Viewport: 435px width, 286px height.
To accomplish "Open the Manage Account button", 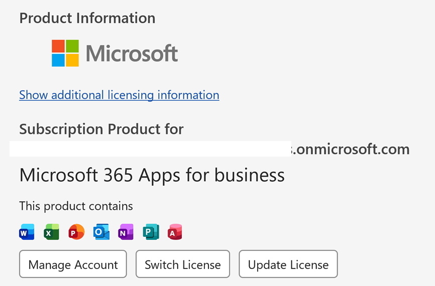I will 73,264.
